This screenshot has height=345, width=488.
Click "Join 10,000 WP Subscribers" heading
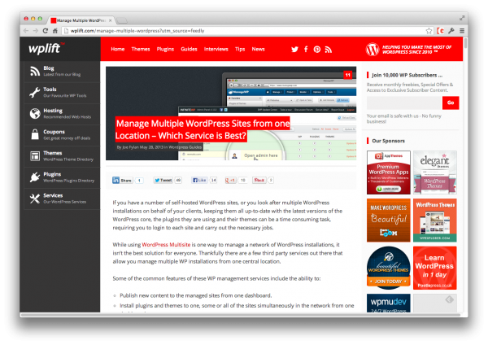click(x=407, y=75)
